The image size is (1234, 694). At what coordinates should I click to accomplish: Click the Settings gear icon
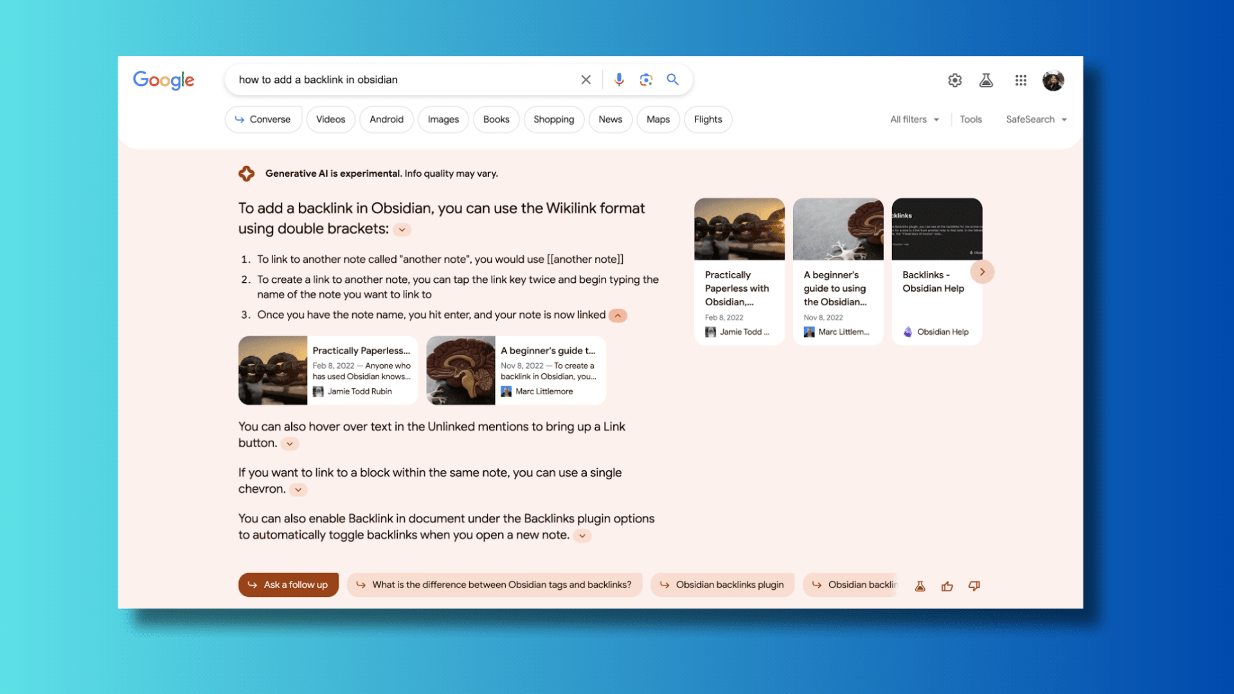click(x=956, y=80)
